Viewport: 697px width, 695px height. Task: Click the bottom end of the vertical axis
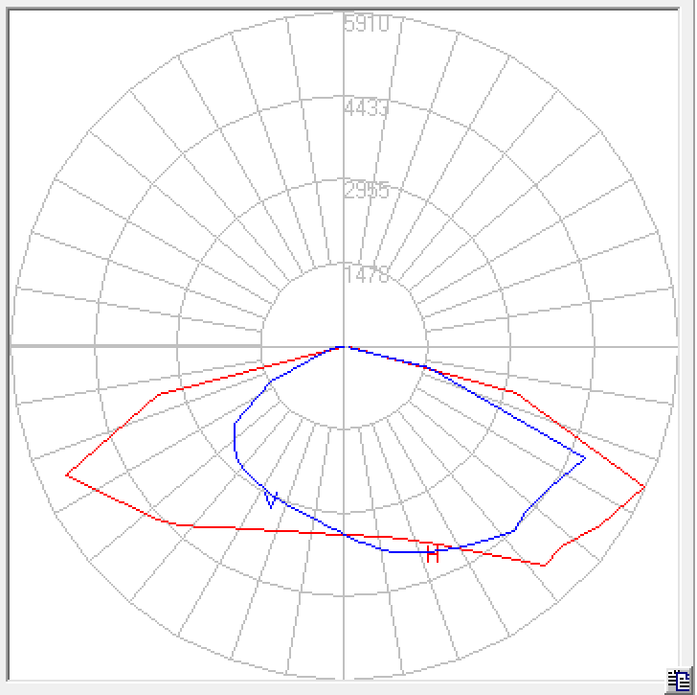pos(344,677)
